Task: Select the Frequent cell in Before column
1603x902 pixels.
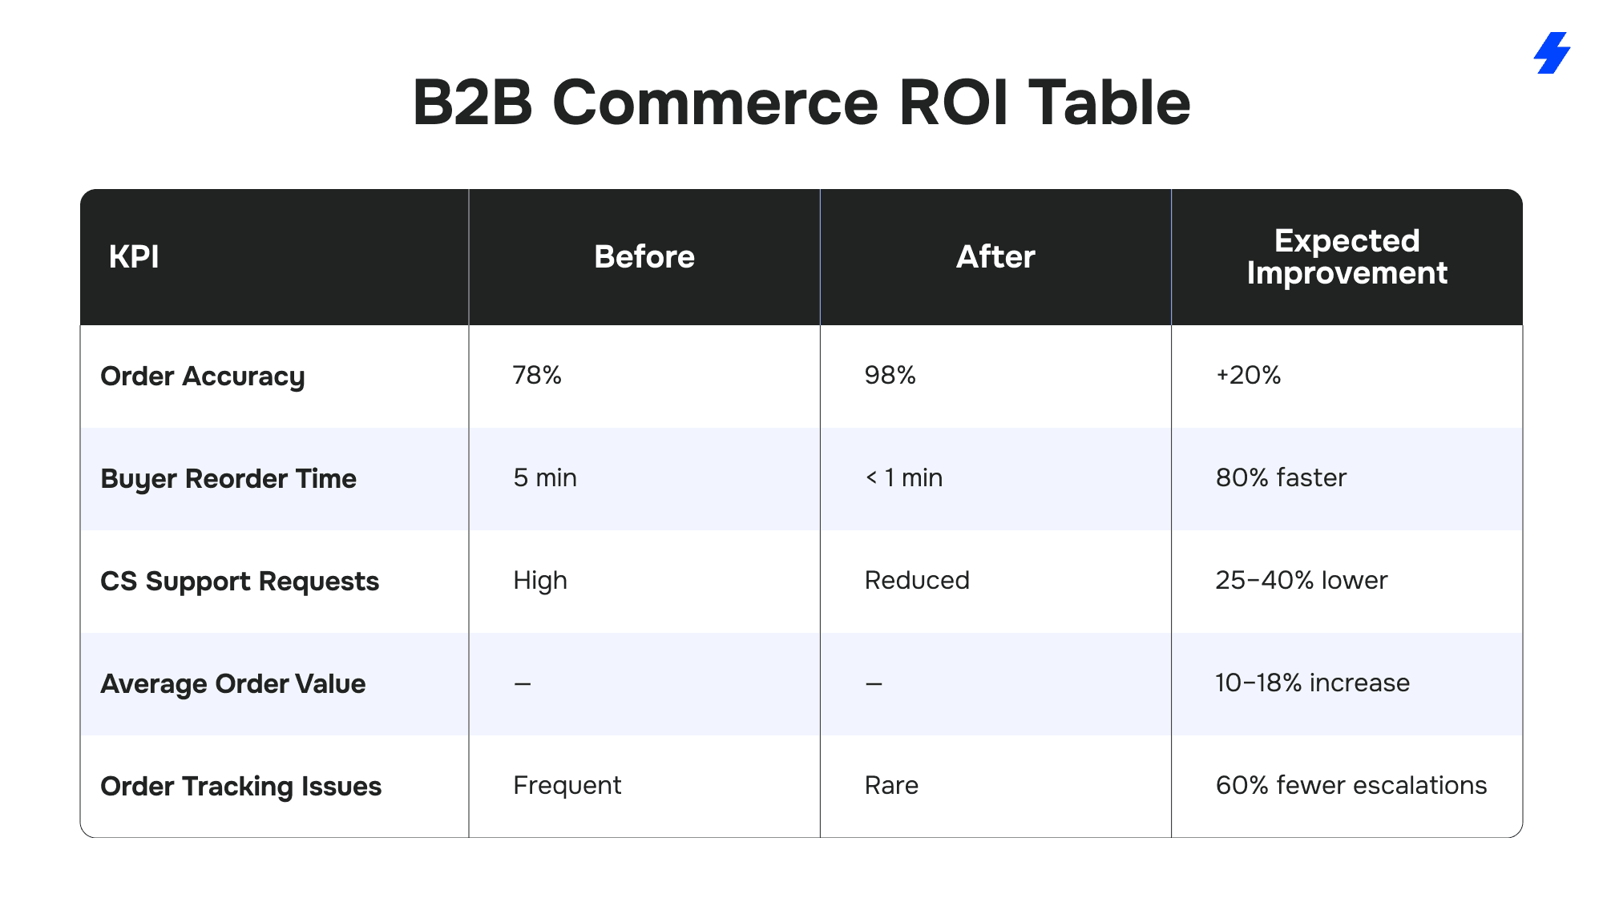Action: (567, 785)
